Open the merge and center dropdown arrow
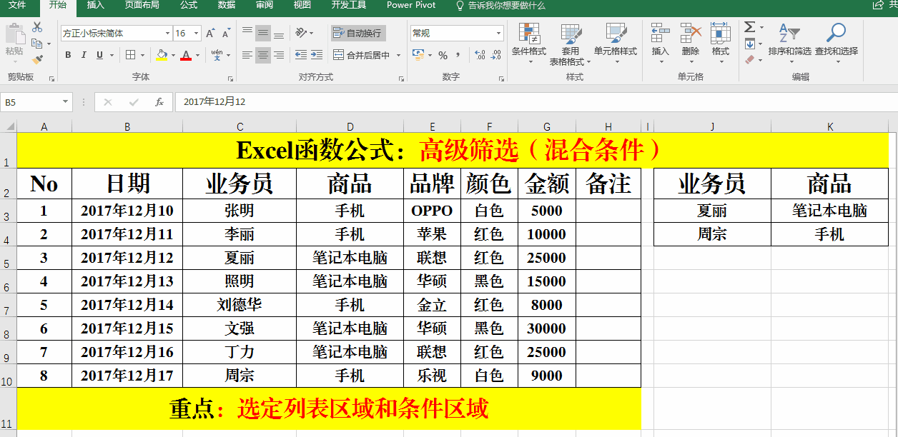Screen dimensions: 898x437 click(399, 55)
